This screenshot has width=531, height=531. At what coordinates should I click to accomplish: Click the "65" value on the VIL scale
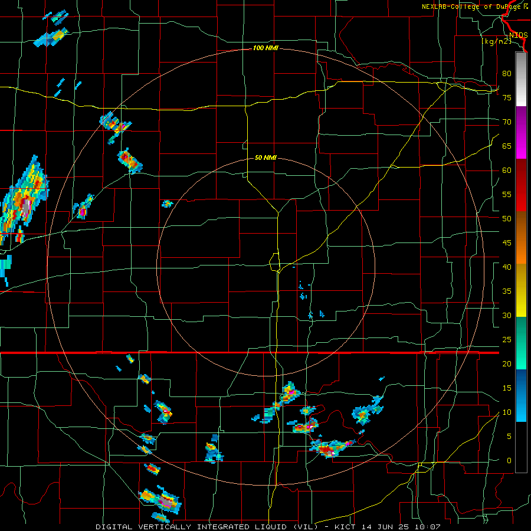coord(507,146)
